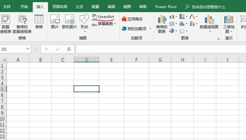Switch to the 审阅 review tab

tap(111, 7)
